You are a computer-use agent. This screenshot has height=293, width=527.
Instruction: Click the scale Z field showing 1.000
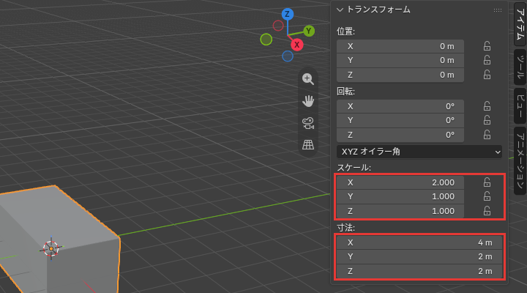(x=400, y=211)
